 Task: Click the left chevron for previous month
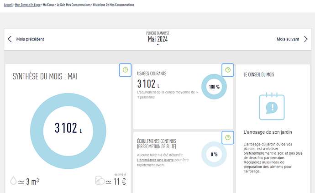10,39
